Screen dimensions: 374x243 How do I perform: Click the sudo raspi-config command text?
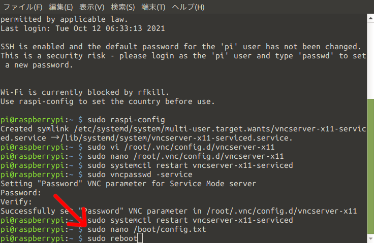(x=126, y=120)
